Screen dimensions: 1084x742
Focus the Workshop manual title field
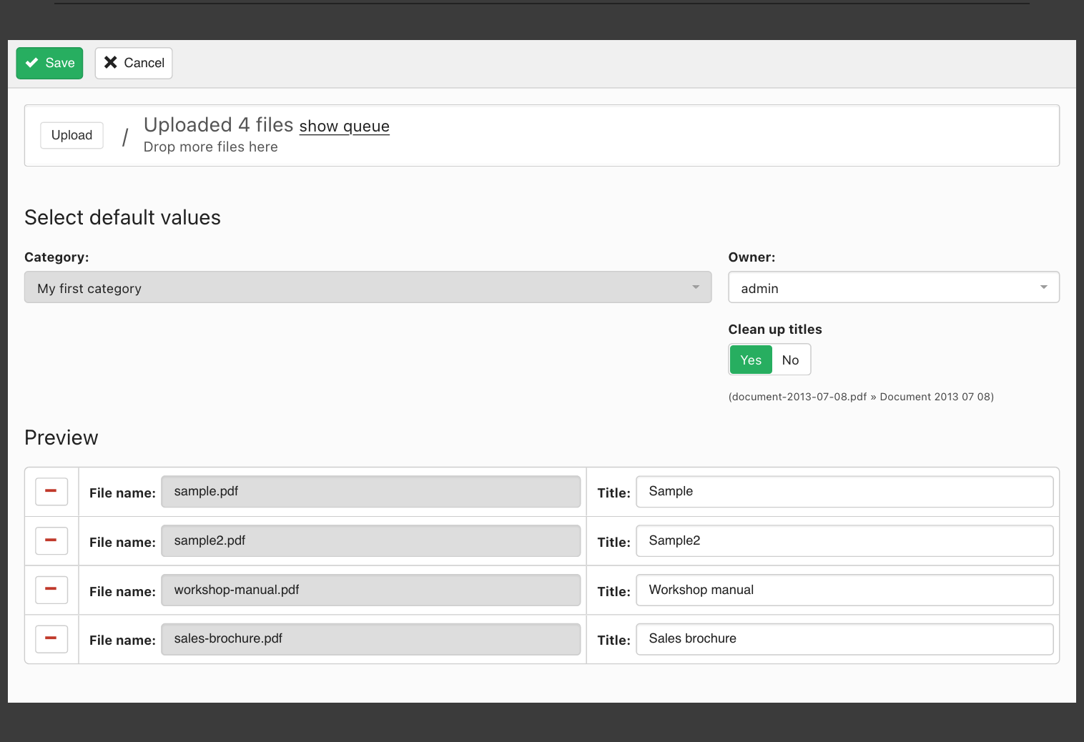[x=844, y=590]
